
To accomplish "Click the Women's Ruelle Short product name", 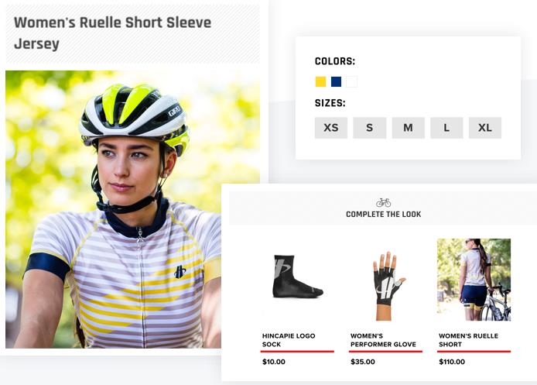I will (468, 340).
